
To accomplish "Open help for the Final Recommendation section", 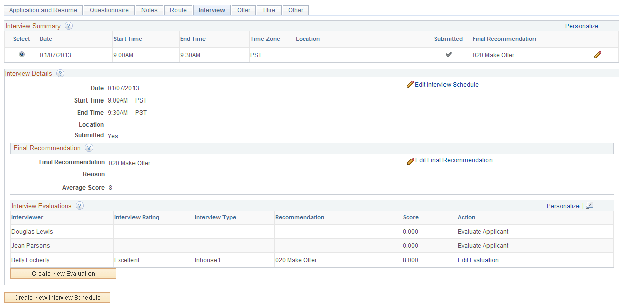I will coord(88,148).
